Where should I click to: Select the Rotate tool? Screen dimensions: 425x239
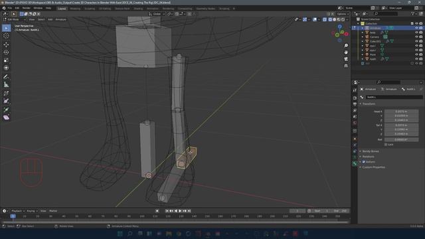[x=6, y=52]
